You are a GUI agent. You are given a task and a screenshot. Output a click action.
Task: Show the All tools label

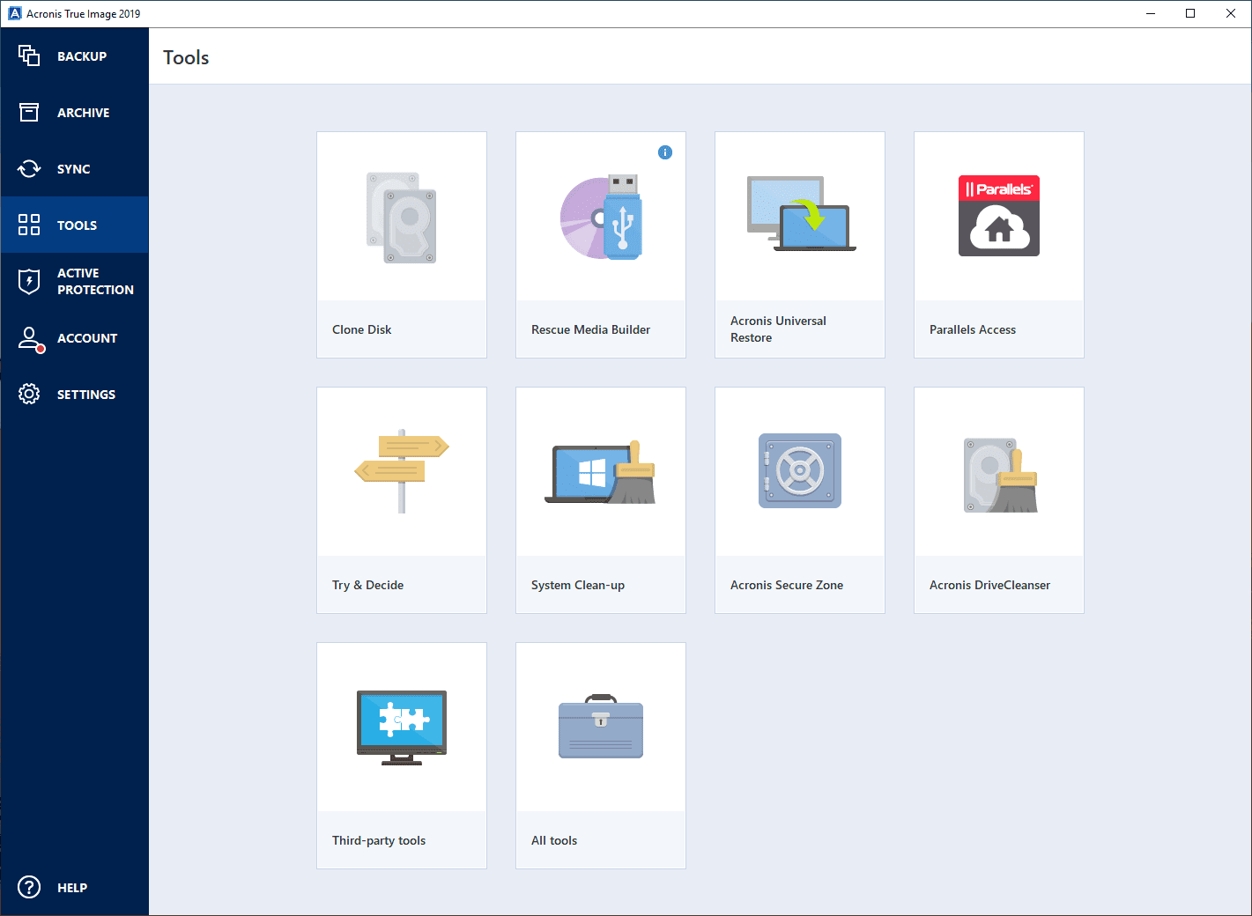(x=554, y=840)
